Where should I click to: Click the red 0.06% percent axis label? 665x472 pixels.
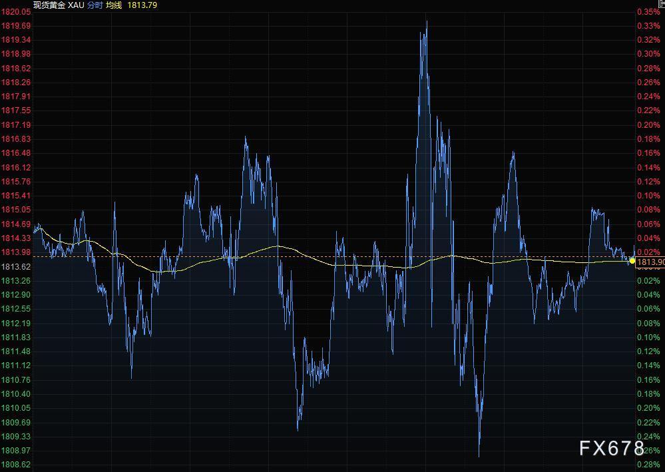coord(649,224)
